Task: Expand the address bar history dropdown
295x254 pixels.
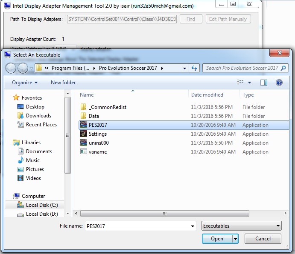Action: point(184,68)
